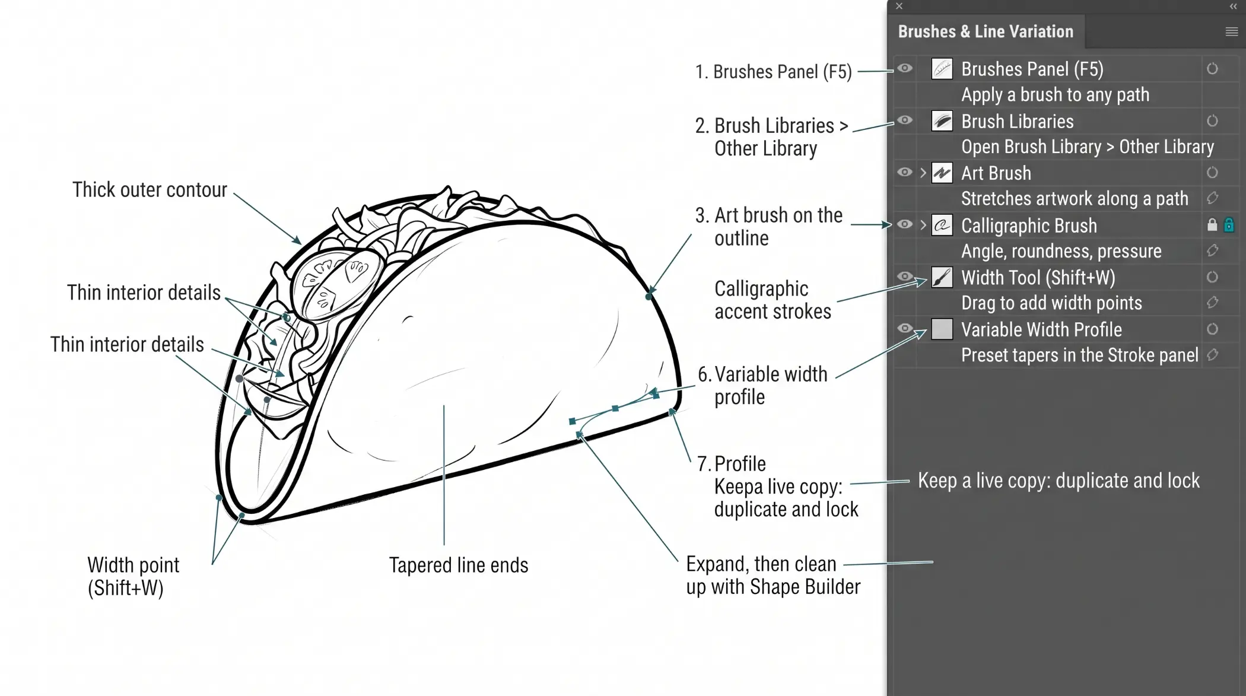Click the target circle on Width Tool row

point(1212,277)
